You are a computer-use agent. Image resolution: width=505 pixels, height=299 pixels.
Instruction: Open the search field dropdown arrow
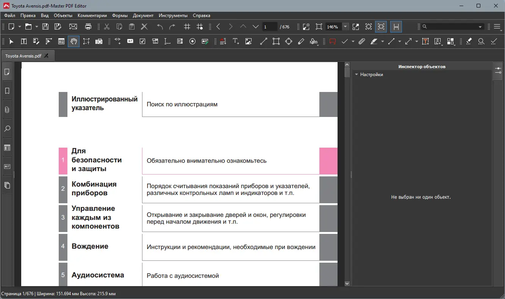480,26
